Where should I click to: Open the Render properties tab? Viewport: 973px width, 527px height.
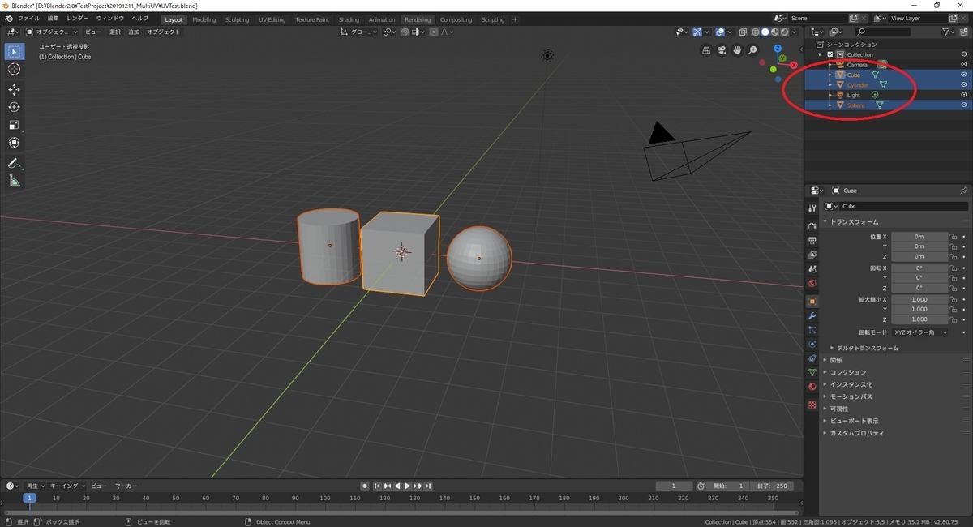click(x=812, y=226)
